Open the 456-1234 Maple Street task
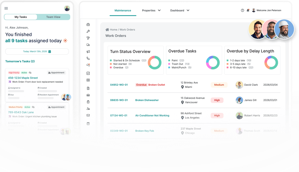This screenshot has width=299, height=172. [23, 78]
